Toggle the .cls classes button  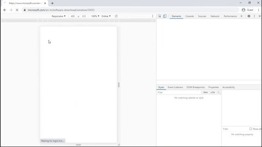(x=212, y=92)
